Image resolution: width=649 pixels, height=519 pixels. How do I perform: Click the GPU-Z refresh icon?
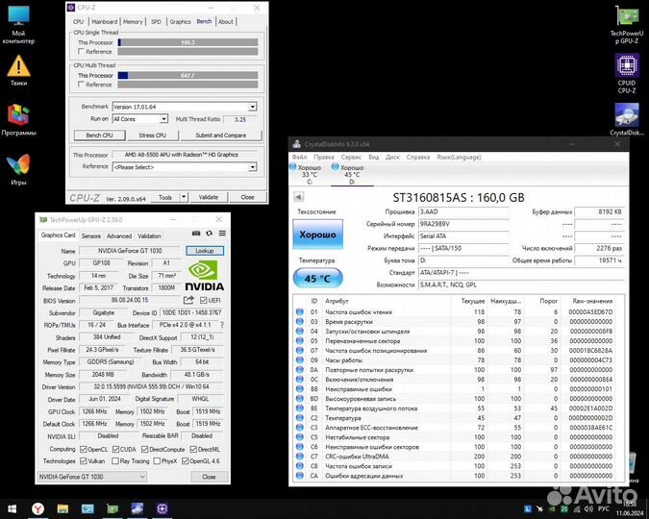[209, 235]
